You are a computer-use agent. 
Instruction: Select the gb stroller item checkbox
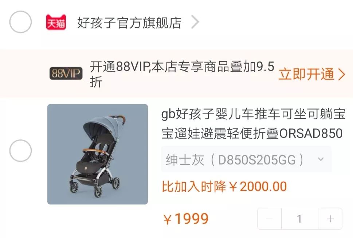(20, 151)
